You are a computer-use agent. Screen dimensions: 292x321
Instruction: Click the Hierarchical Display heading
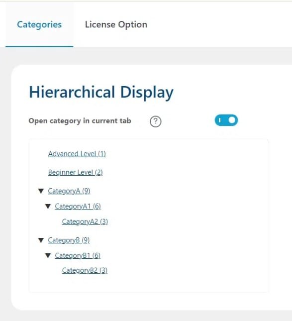pos(101,93)
